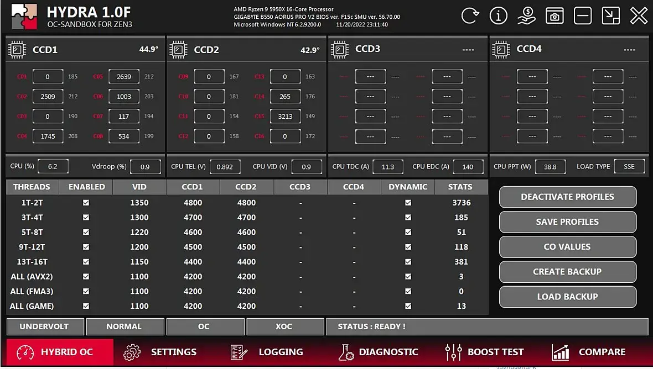This screenshot has height=369, width=653.
Task: Apply the NORMAL preset
Action: [125, 326]
